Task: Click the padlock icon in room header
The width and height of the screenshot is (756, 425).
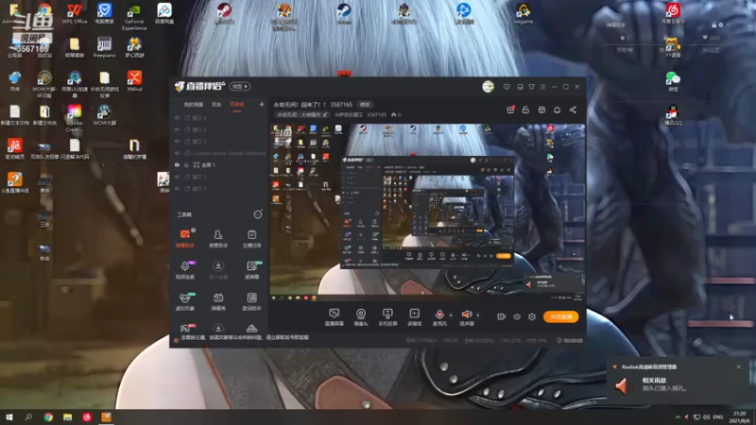Action: [x=525, y=110]
